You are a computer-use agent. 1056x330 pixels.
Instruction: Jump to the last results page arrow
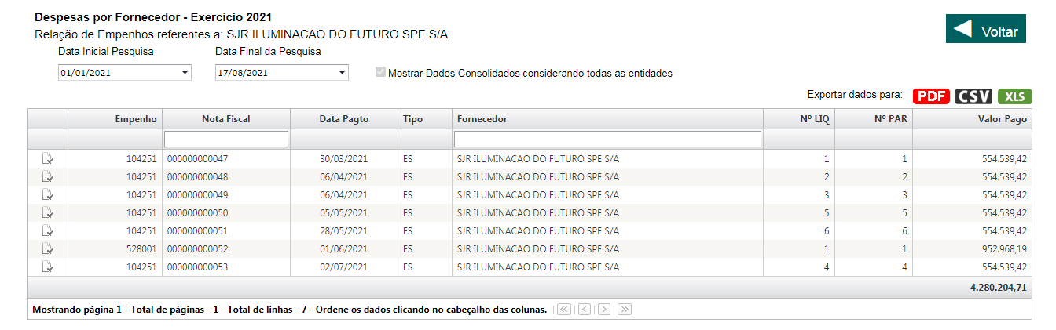625,310
